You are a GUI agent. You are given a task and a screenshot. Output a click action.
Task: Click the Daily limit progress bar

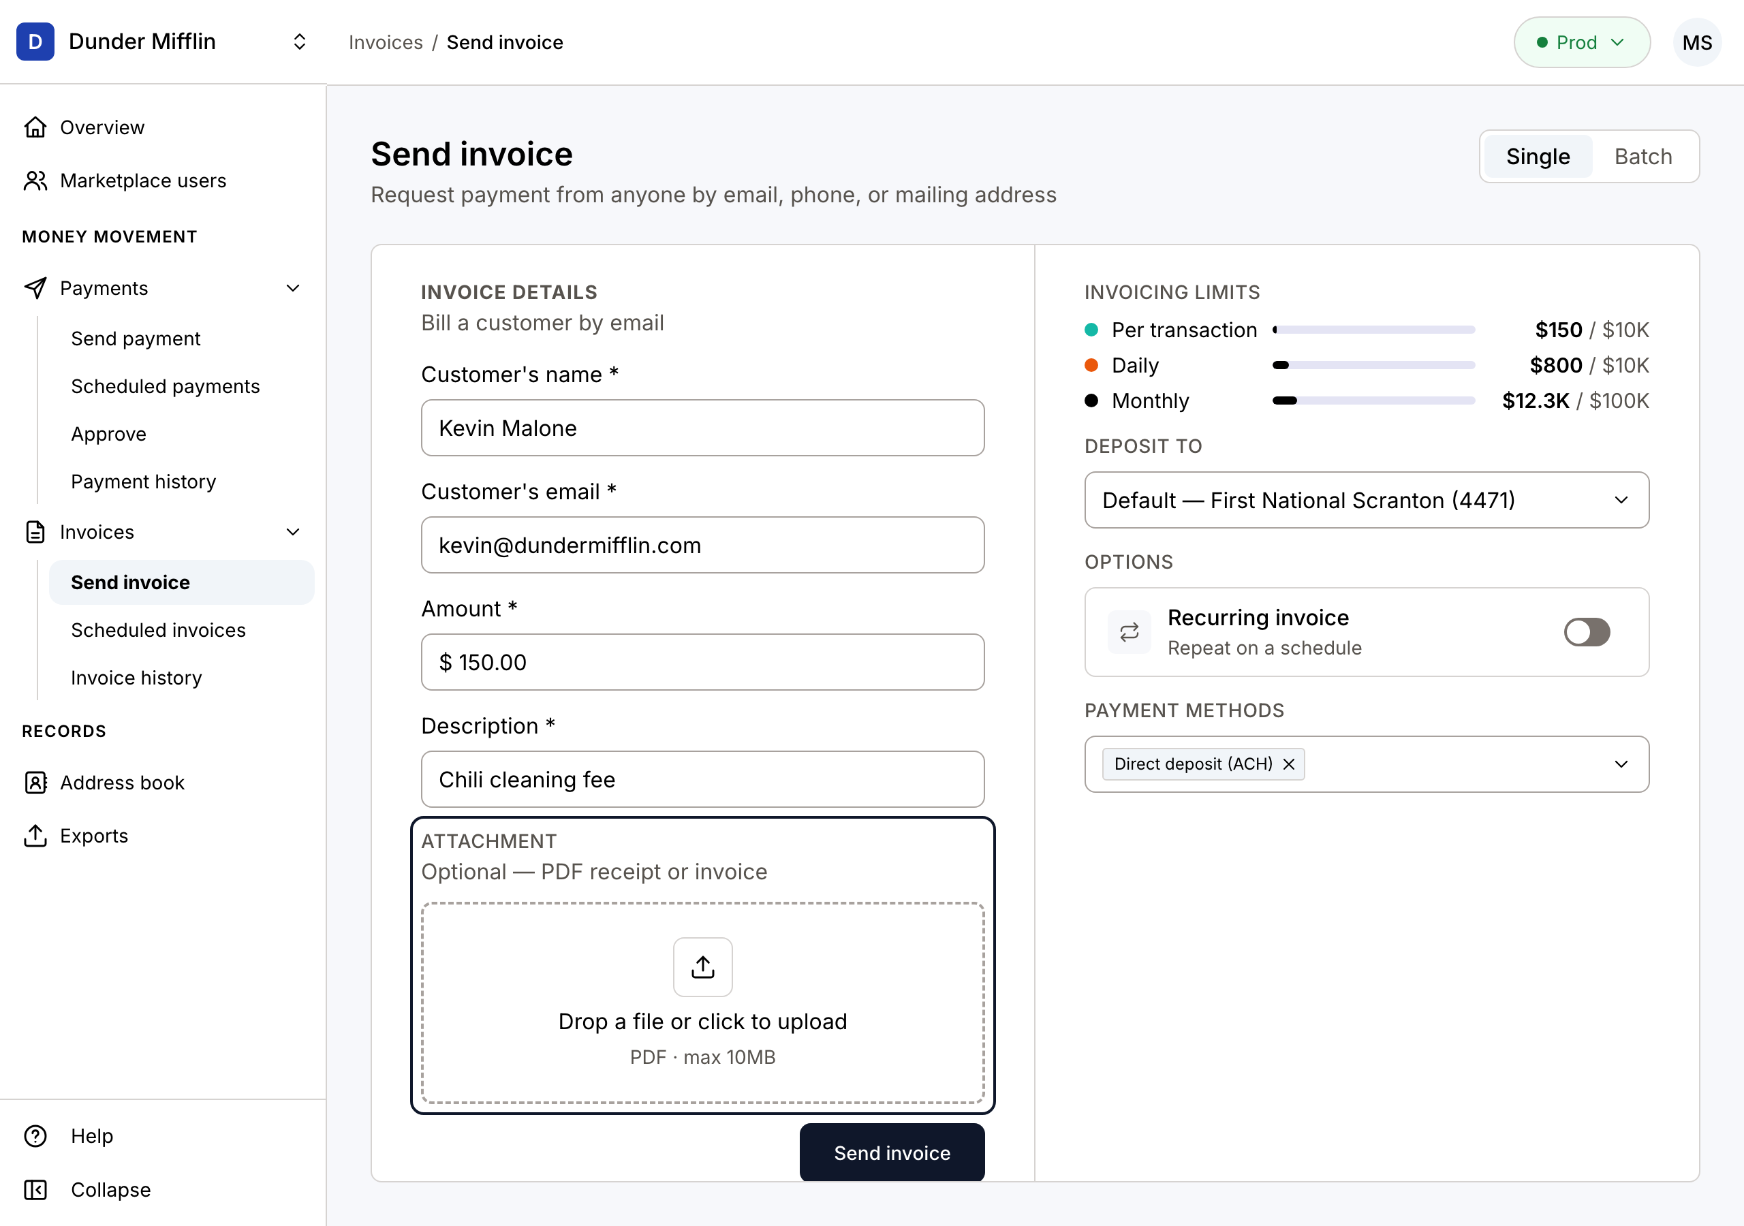point(1373,365)
